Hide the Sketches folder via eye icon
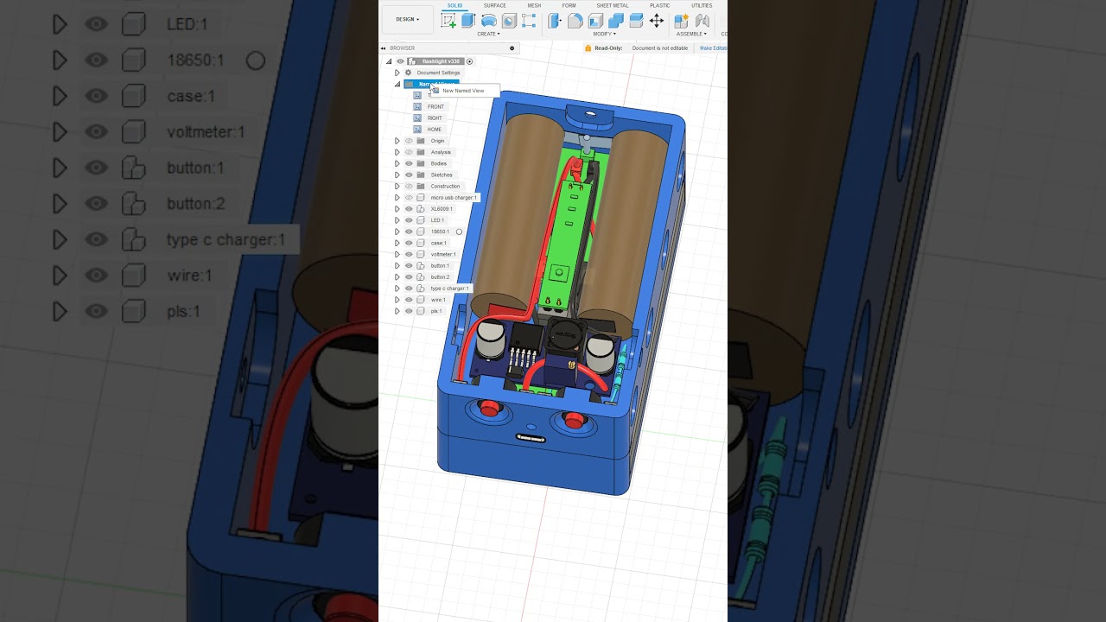The height and width of the screenshot is (622, 1106). [409, 175]
